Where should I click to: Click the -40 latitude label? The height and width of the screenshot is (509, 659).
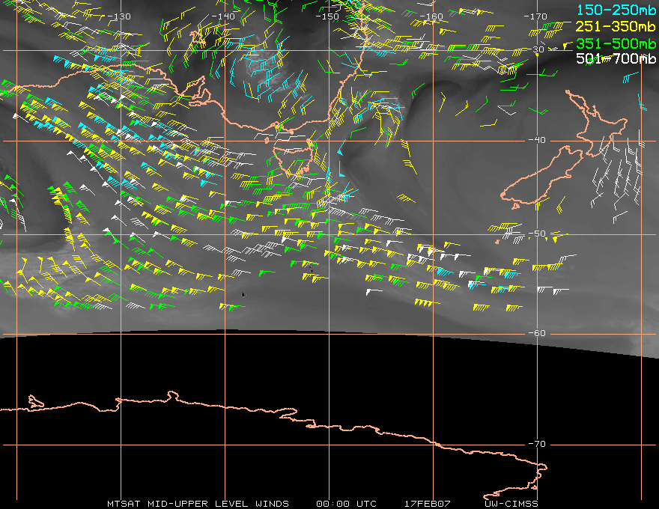pyautogui.click(x=537, y=140)
